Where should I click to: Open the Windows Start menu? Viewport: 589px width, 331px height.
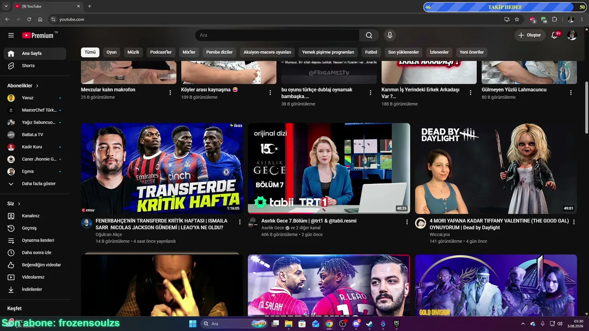[193, 324]
